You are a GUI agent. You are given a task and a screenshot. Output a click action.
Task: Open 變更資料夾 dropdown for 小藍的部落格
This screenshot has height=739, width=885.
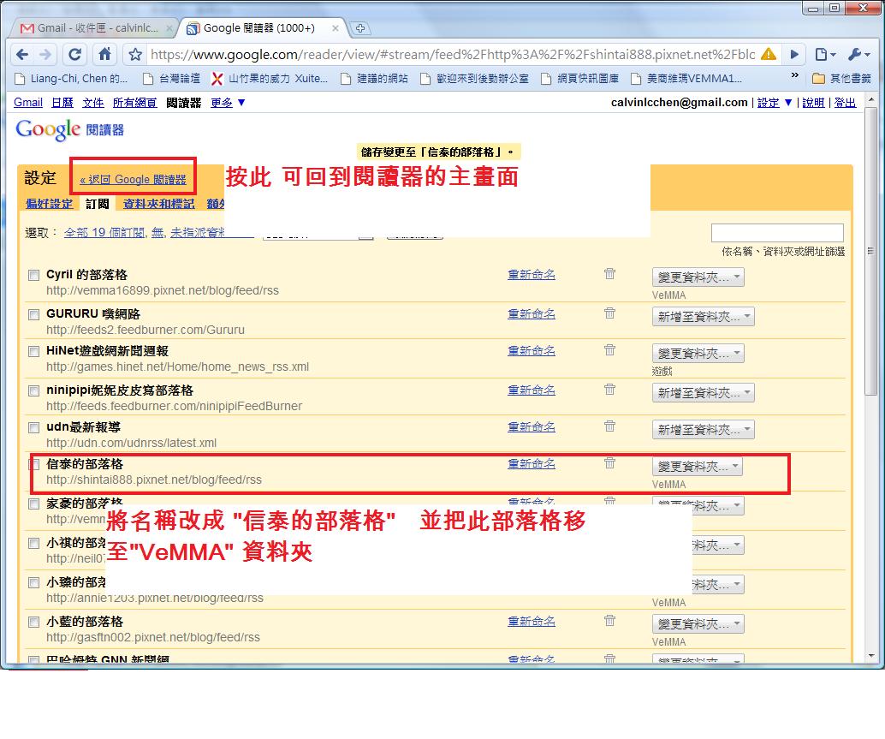tap(698, 624)
